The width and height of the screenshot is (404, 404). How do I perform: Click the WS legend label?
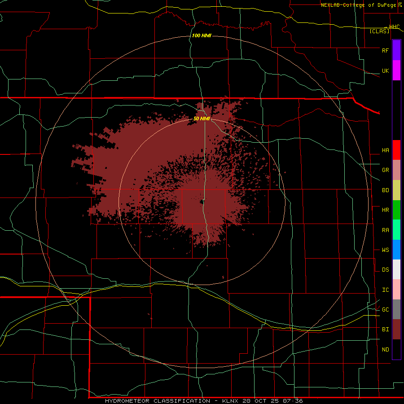tap(385, 250)
